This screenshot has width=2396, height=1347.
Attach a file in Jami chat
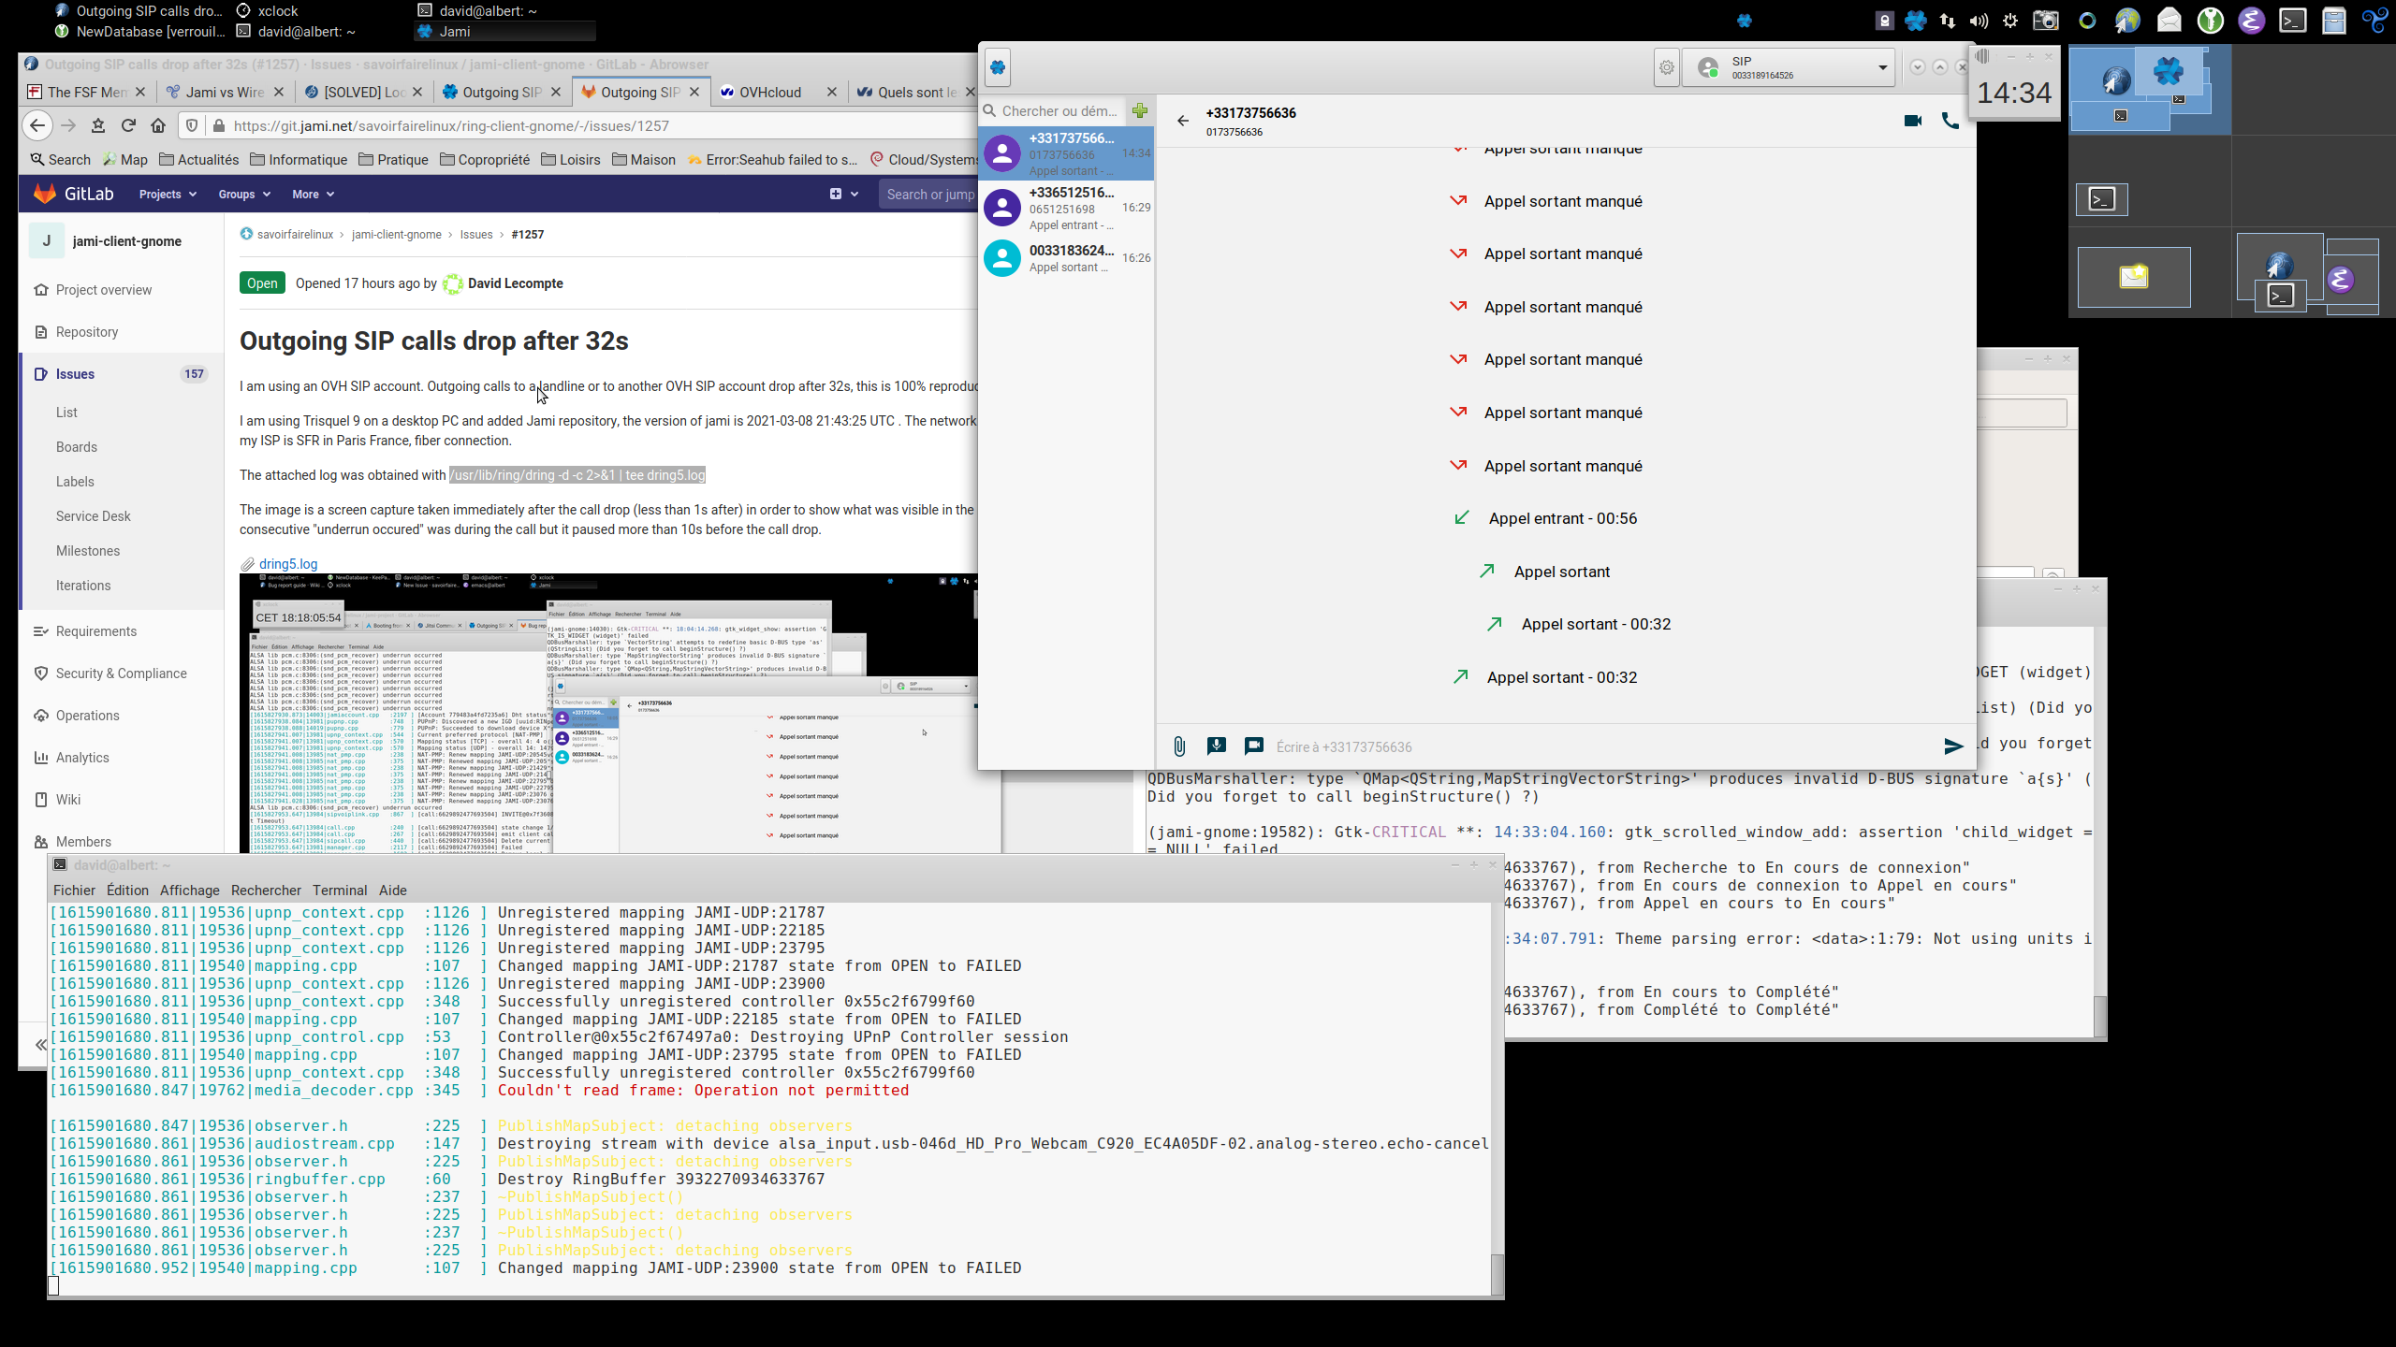pos(1179,746)
